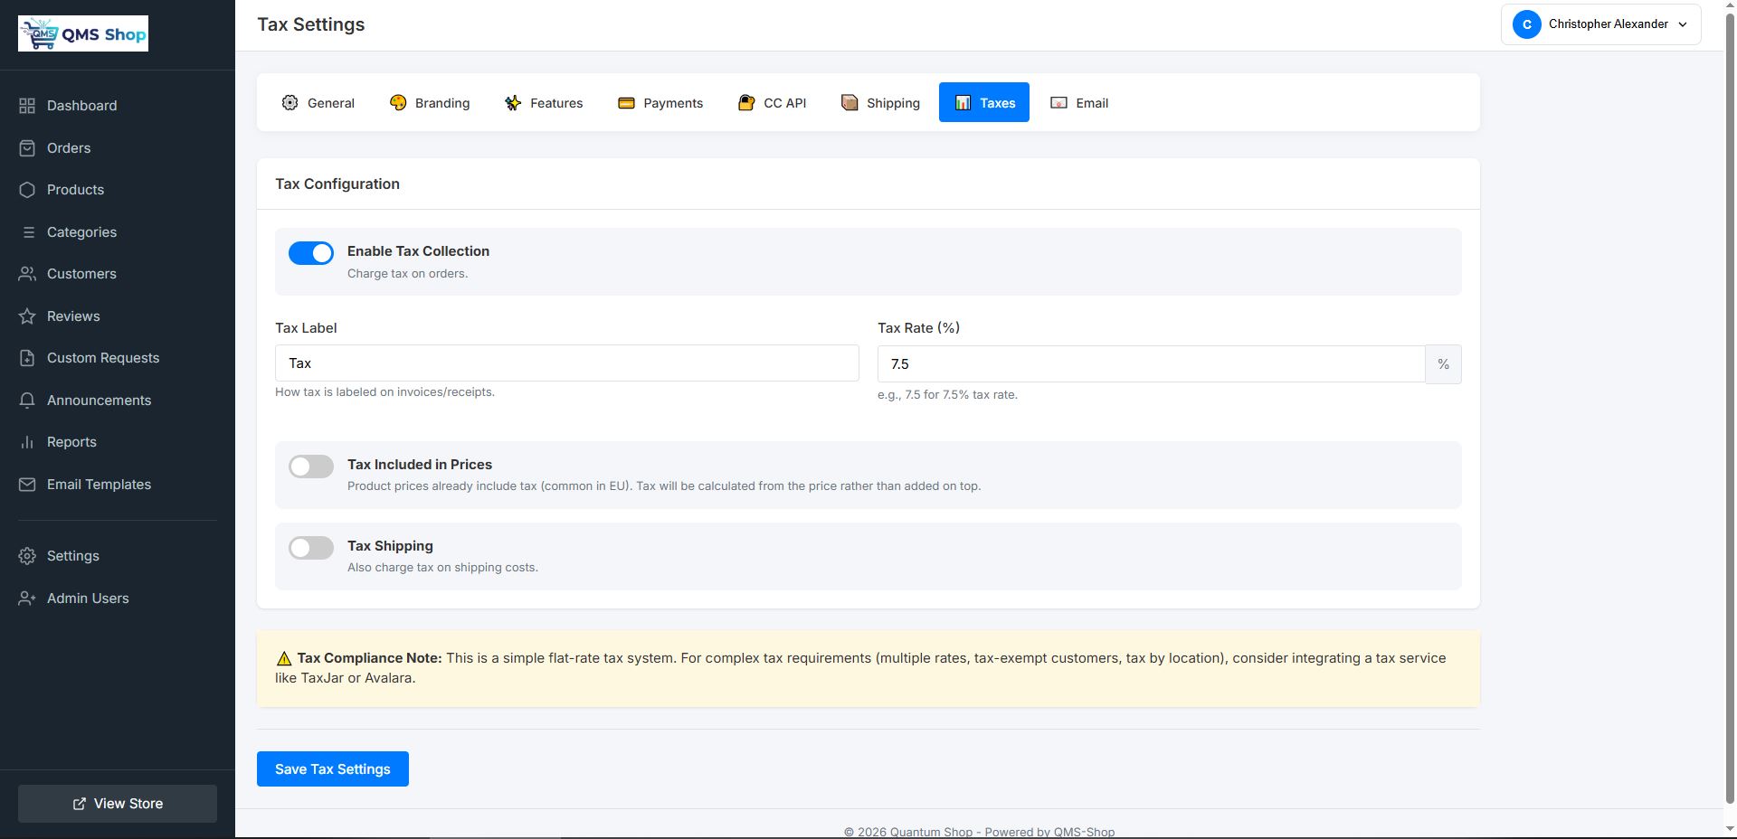Enable the Tax Shipping switch

(x=310, y=548)
